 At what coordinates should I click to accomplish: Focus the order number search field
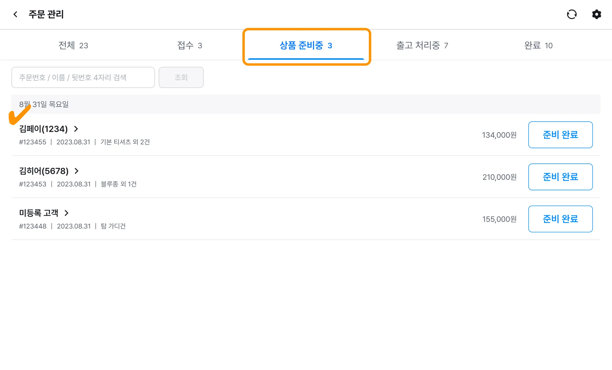(x=83, y=77)
